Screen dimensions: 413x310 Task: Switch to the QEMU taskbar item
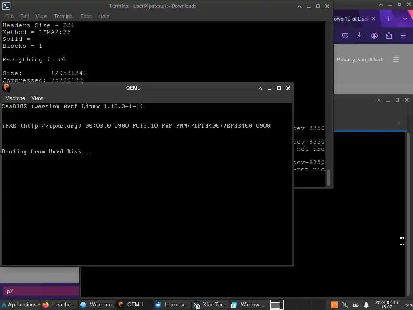pyautogui.click(x=135, y=305)
